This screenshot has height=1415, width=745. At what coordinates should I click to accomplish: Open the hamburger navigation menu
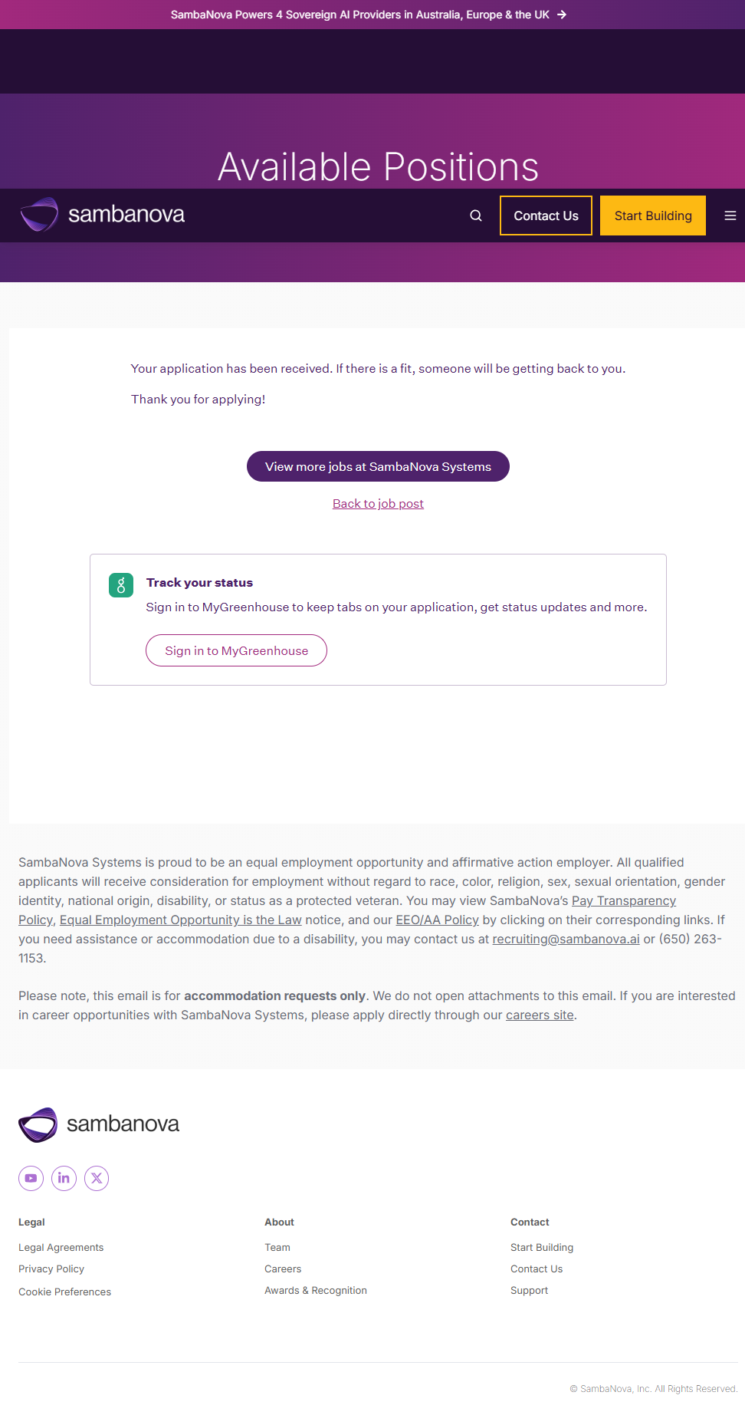[x=730, y=216]
